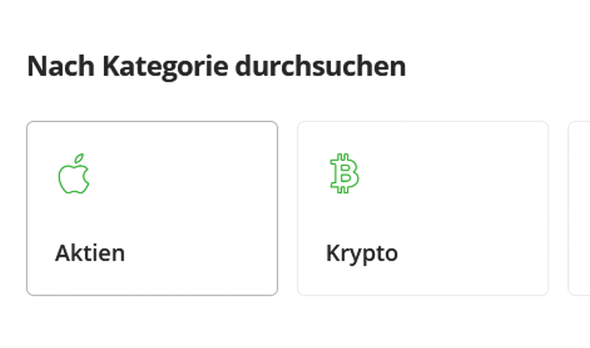
Task: Click the partially visible third category card
Action: (x=579, y=208)
